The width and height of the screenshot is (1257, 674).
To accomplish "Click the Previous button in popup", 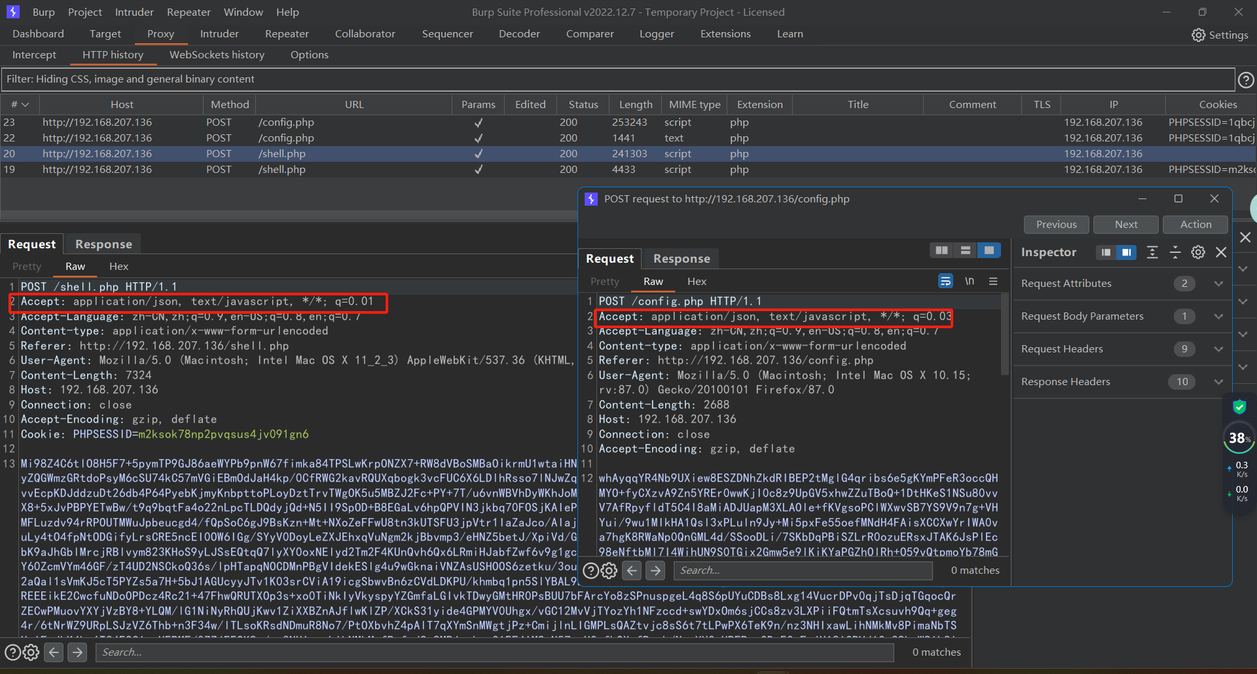I will click(1056, 224).
